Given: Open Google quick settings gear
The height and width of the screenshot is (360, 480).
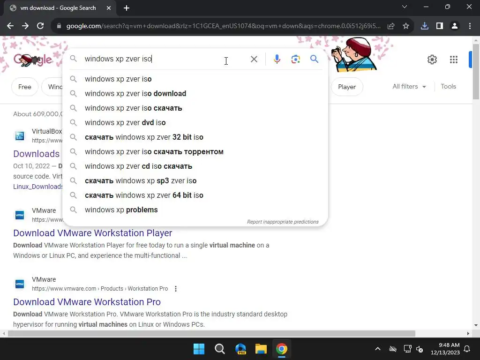Looking at the screenshot, I should (432, 60).
